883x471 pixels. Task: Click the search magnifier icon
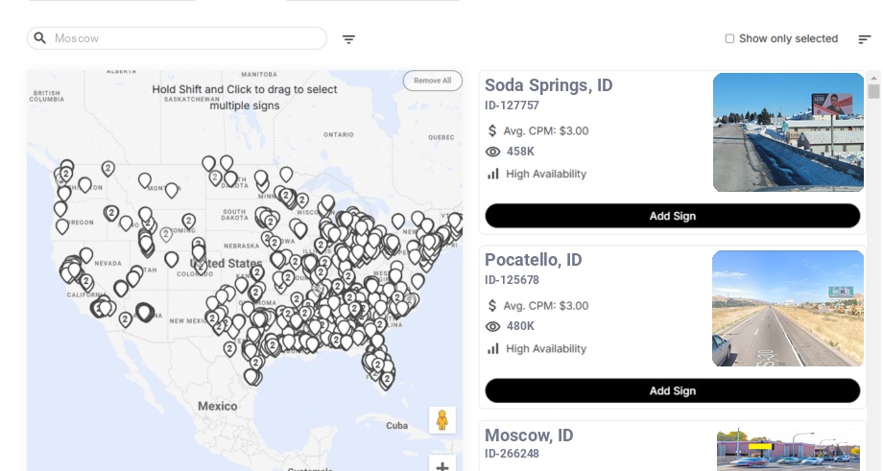coord(40,38)
